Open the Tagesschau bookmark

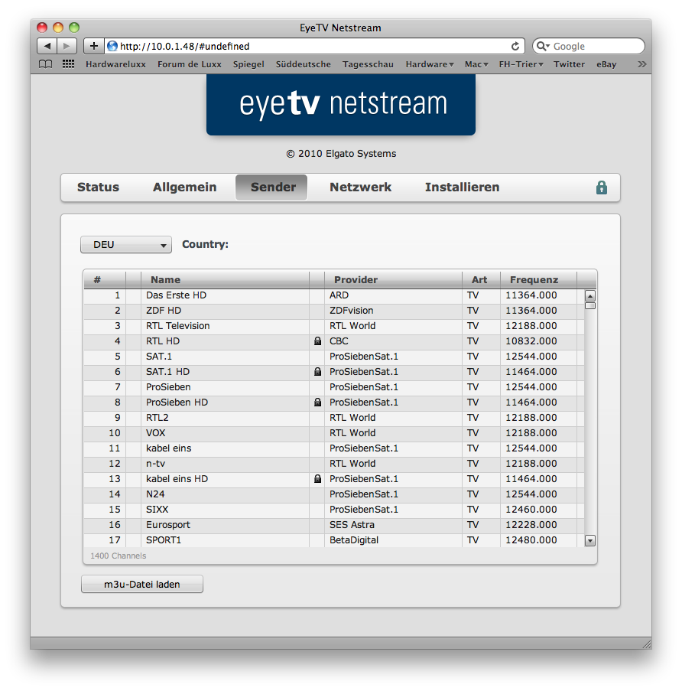click(x=368, y=64)
